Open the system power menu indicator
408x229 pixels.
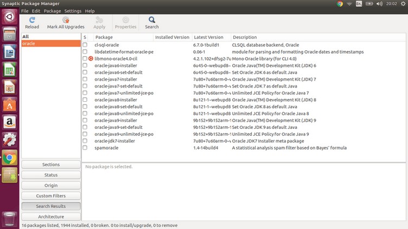click(401, 4)
